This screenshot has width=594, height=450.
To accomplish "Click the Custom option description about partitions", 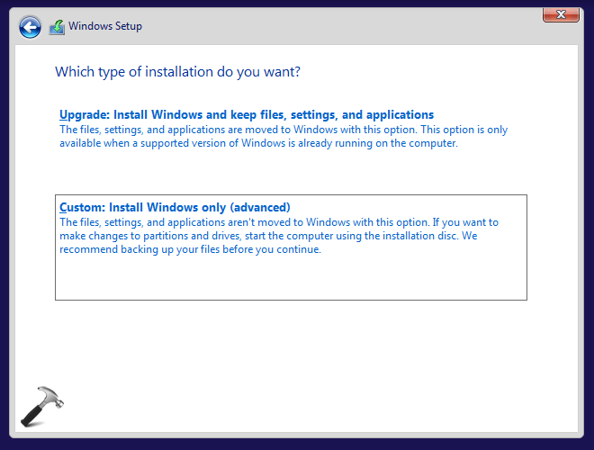I will tap(279, 236).
